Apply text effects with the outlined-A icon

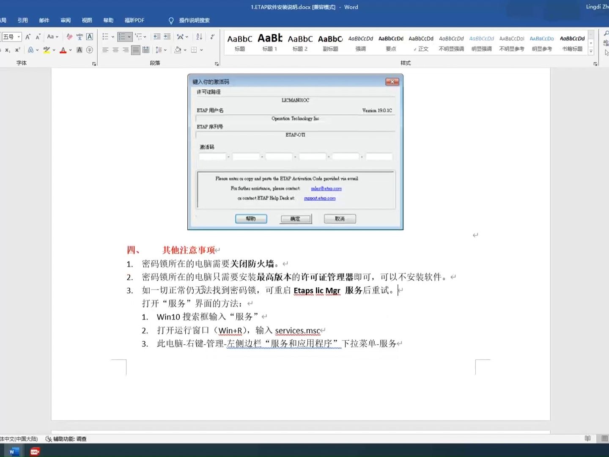(30, 50)
